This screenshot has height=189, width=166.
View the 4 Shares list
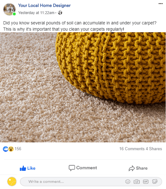[x=154, y=149]
